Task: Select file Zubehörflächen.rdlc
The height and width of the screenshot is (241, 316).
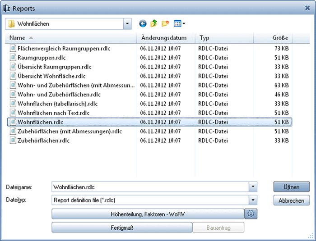Action: (43, 141)
